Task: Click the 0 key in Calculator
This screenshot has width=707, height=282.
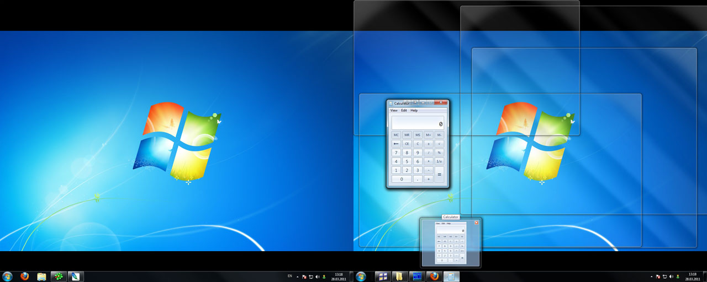Action: (402, 179)
